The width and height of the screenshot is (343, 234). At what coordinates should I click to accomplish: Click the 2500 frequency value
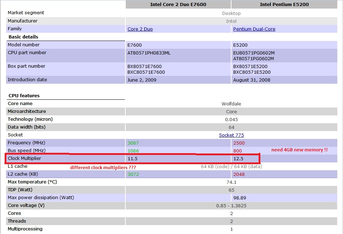pos(239,143)
